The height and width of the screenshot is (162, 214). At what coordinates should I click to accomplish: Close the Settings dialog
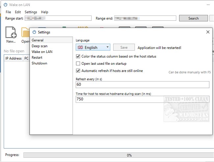click(x=208, y=32)
